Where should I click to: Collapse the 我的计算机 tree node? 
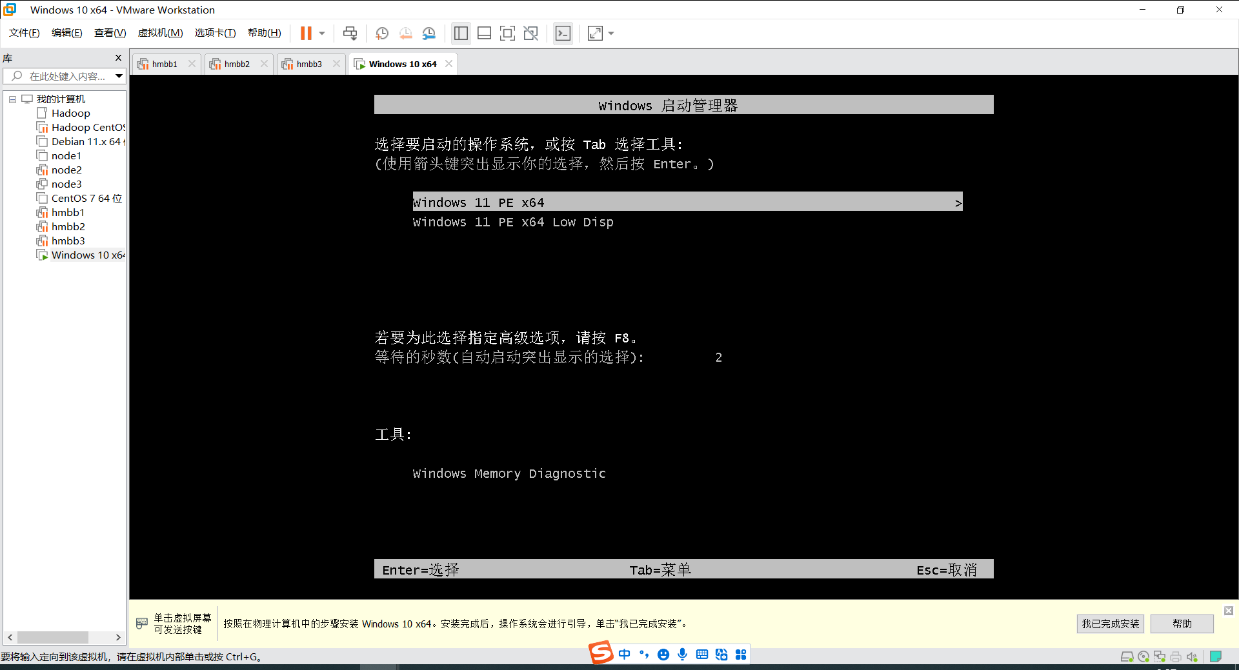12,99
